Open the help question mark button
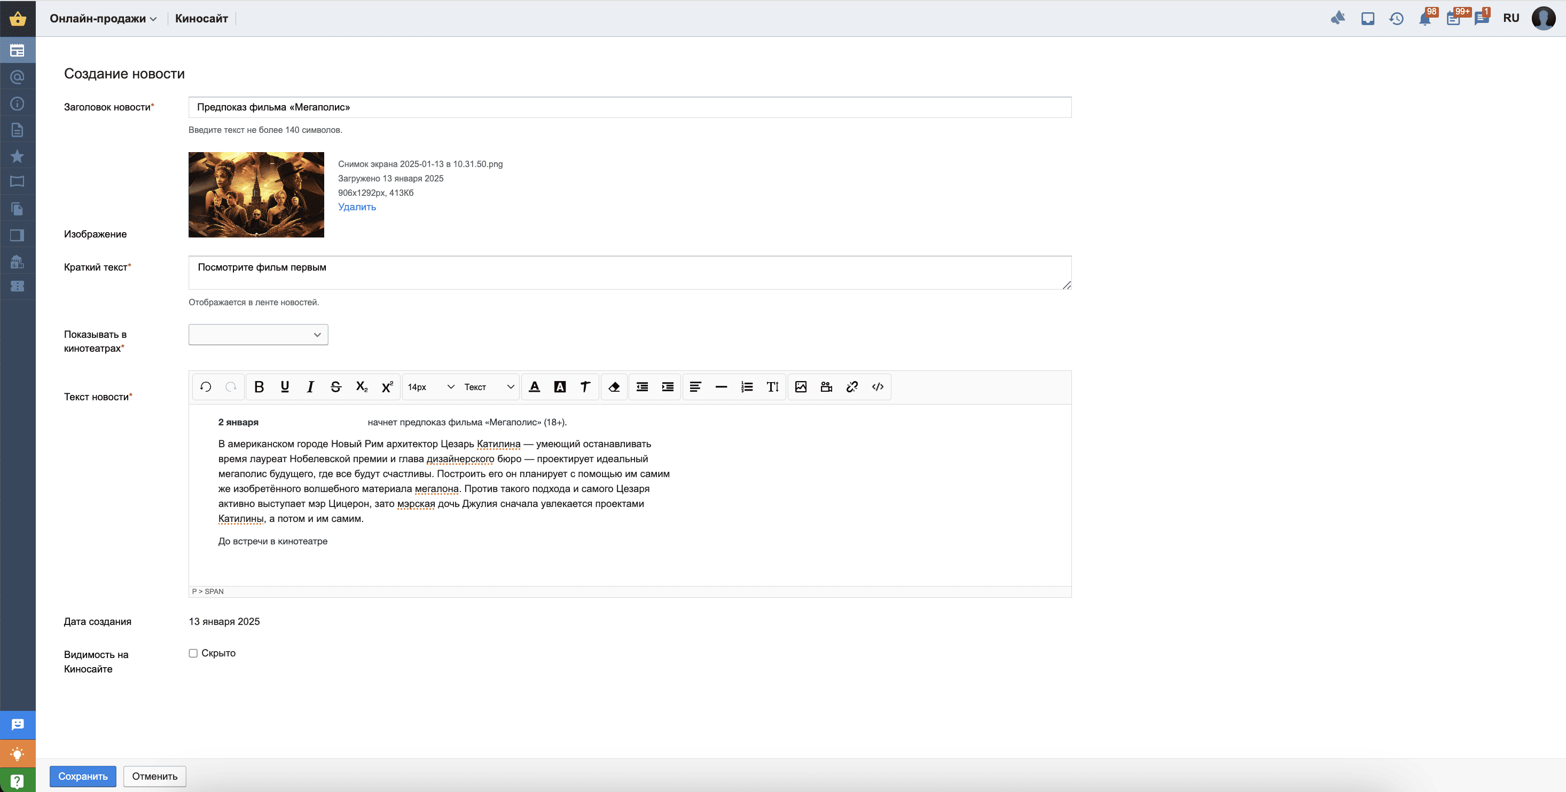 click(x=18, y=780)
